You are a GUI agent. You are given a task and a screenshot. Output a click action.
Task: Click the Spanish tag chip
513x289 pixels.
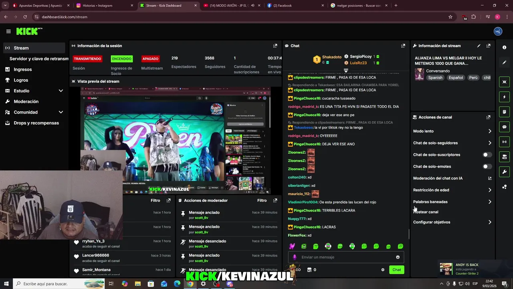435,78
